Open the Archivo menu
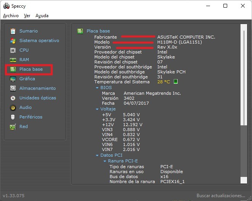 click(x=11, y=16)
